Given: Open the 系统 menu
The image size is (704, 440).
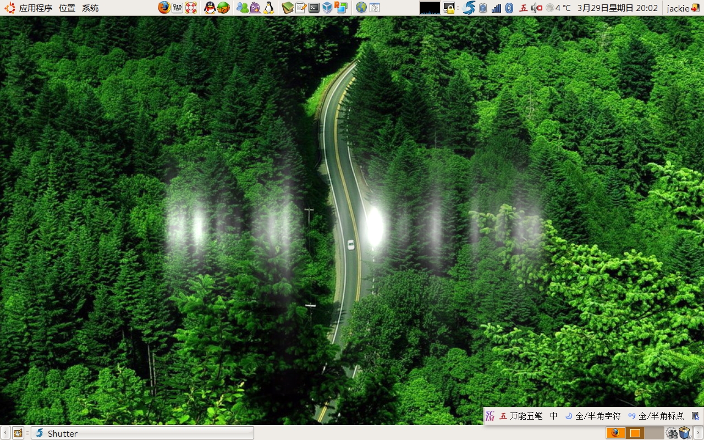Looking at the screenshot, I should (90, 8).
